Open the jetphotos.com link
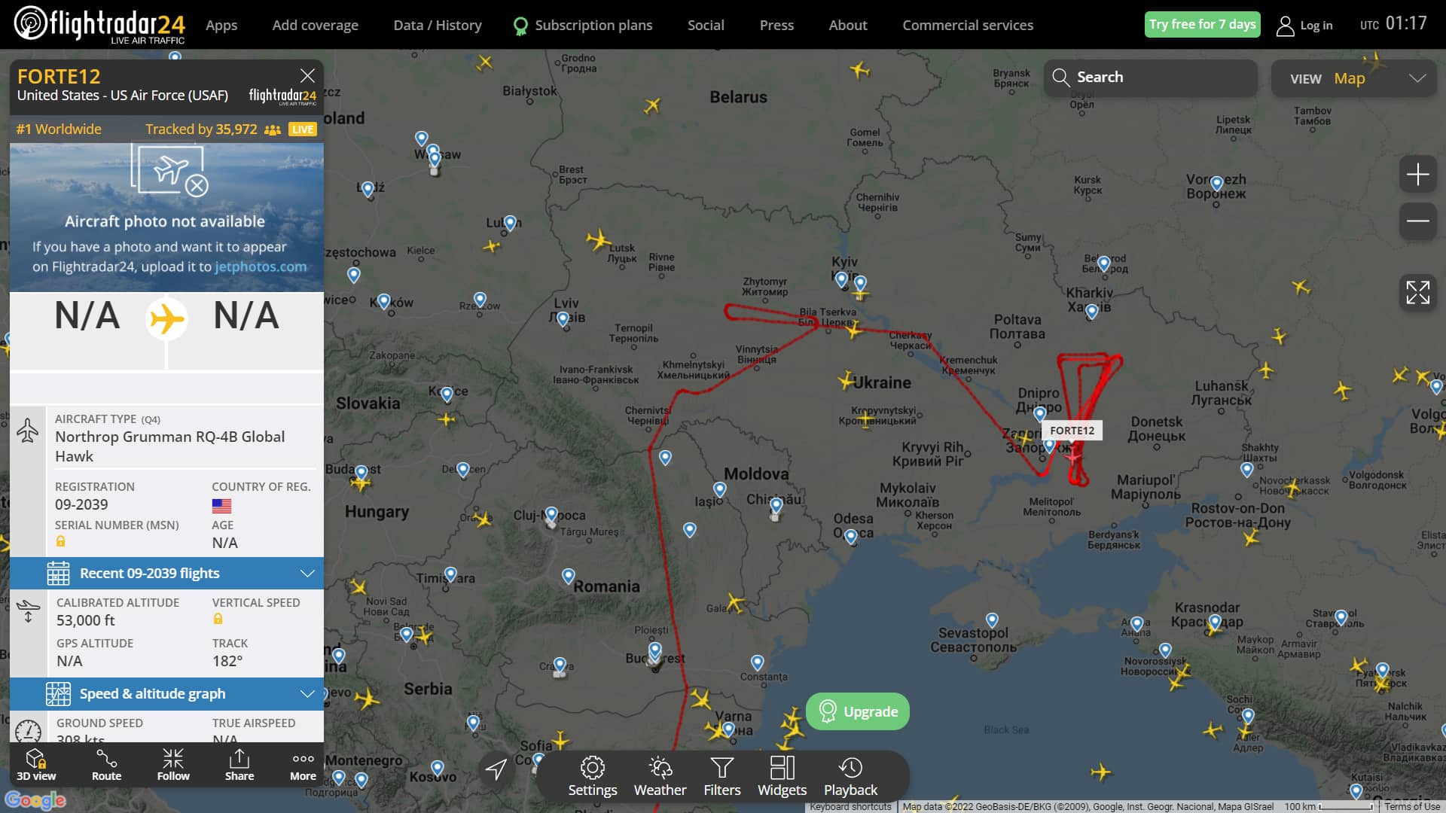 [x=261, y=266]
